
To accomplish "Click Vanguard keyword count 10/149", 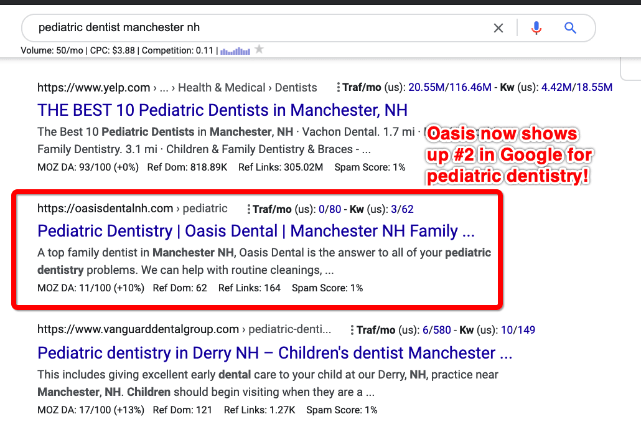I will (x=518, y=331).
